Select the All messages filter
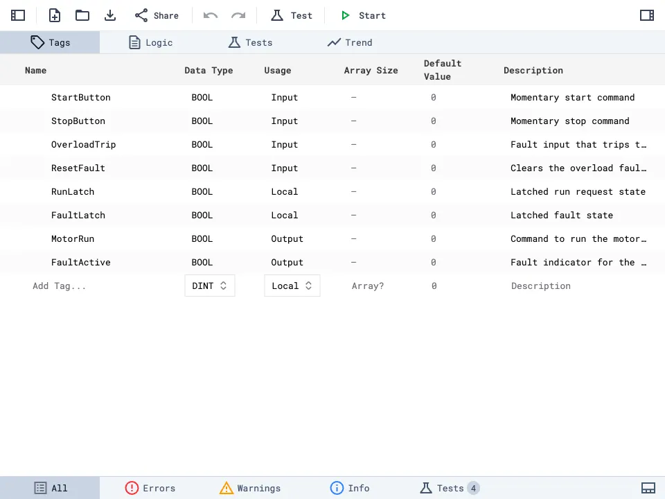This screenshot has height=499, width=665. point(50,487)
